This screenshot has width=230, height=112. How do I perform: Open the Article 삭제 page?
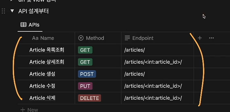pyautogui.click(x=42, y=98)
